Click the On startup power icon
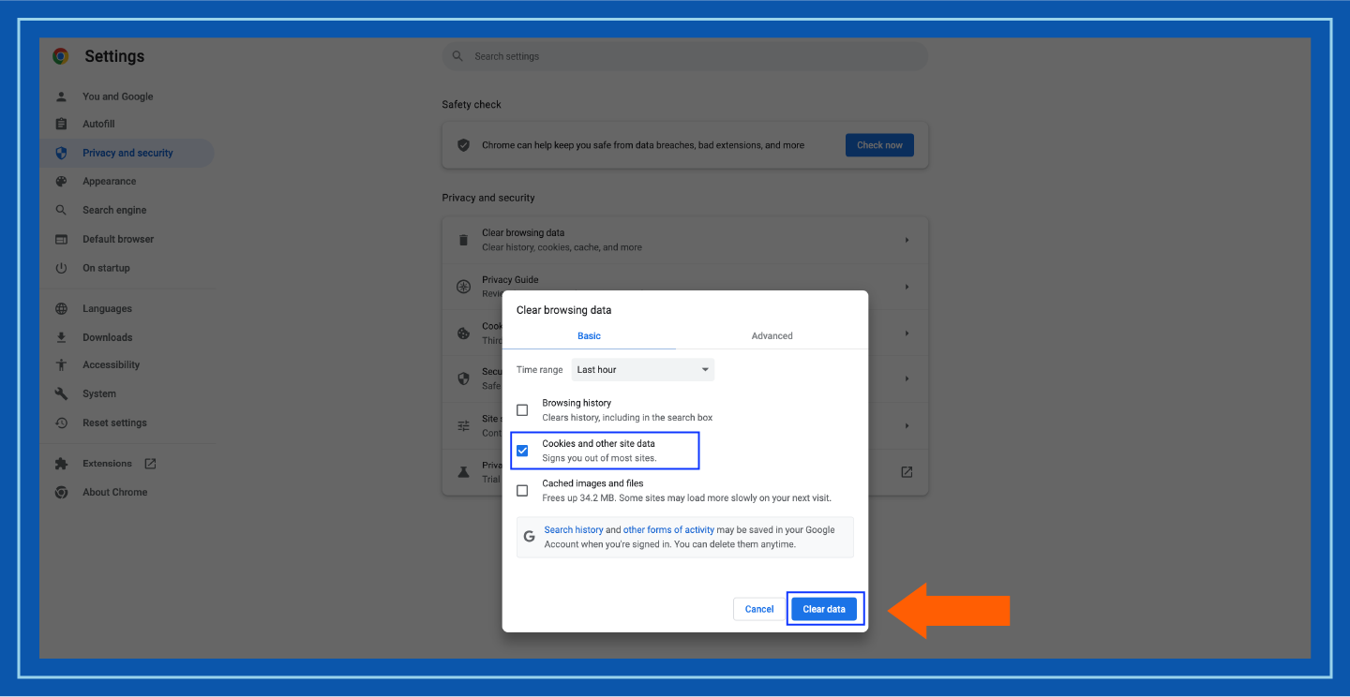The width and height of the screenshot is (1350, 697). click(x=62, y=267)
